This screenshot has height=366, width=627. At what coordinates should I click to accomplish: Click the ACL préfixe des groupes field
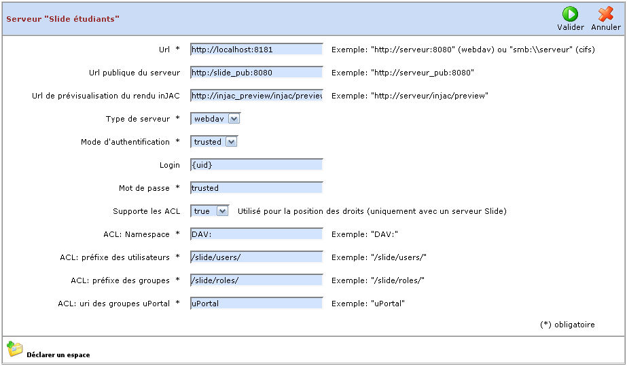tap(256, 280)
